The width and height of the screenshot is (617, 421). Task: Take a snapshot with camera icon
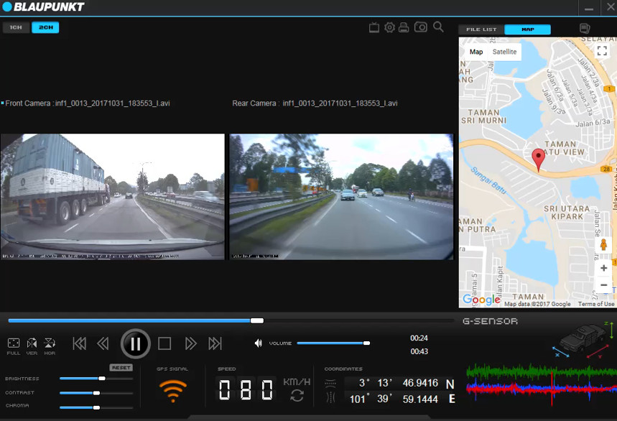click(x=420, y=27)
